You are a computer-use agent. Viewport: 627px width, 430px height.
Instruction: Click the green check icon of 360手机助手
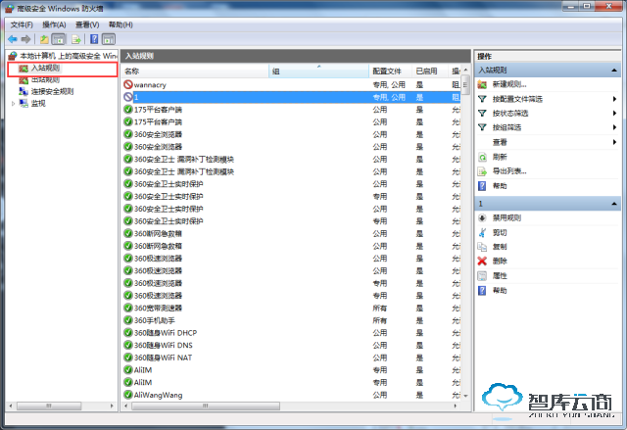[128, 320]
